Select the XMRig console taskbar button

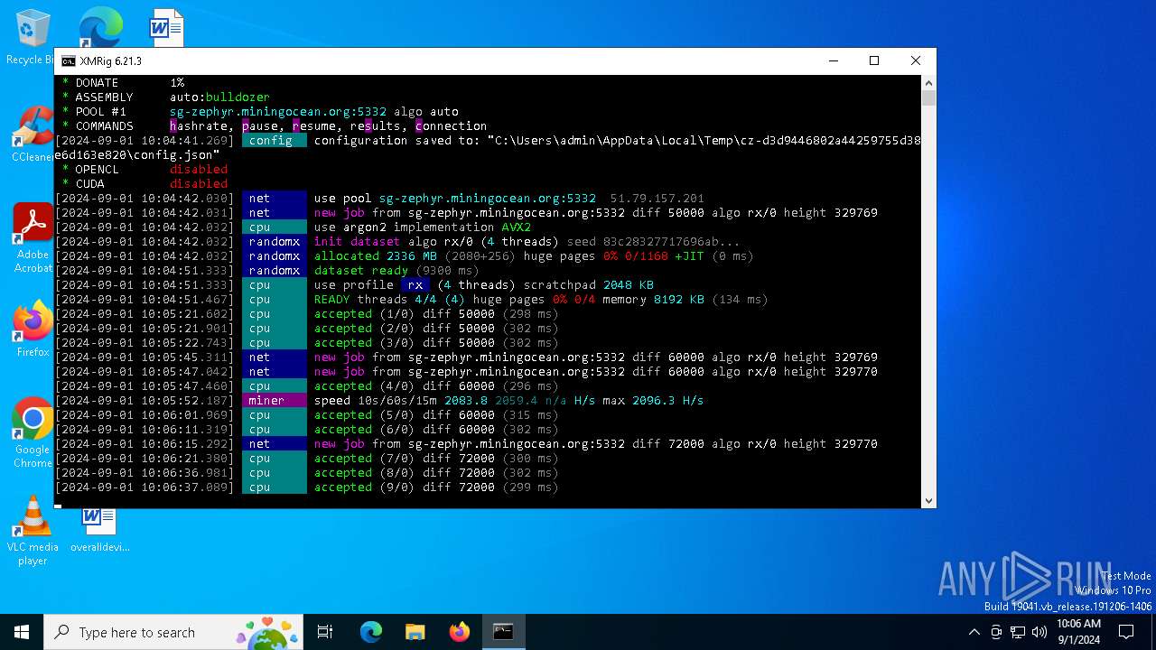tap(503, 632)
